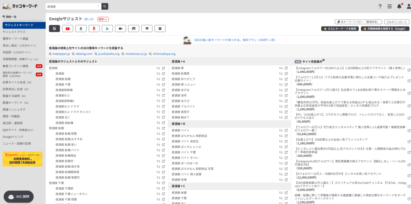This screenshot has width=411, height=204.
Task: Open Googleトレンド in the sidebar
Action: [x=13, y=137]
